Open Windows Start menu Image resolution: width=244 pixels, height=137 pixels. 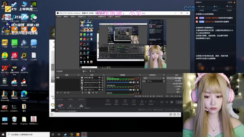(x=3, y=134)
